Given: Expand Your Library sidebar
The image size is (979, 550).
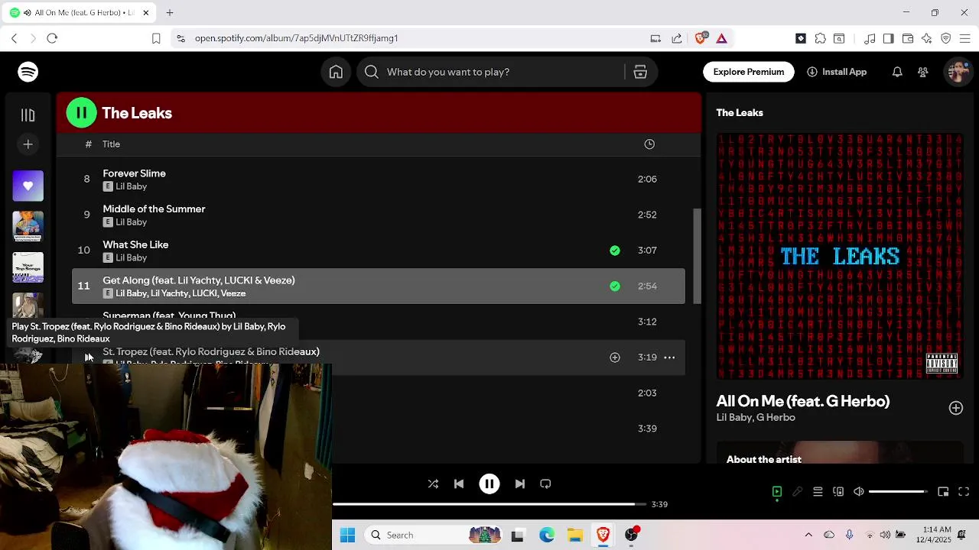Looking at the screenshot, I should coord(28,115).
